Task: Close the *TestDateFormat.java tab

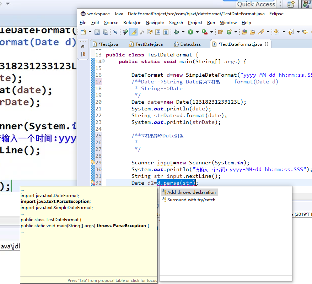Action: [x=267, y=44]
